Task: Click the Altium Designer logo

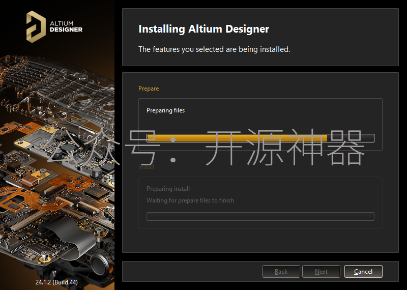Action: [x=54, y=26]
